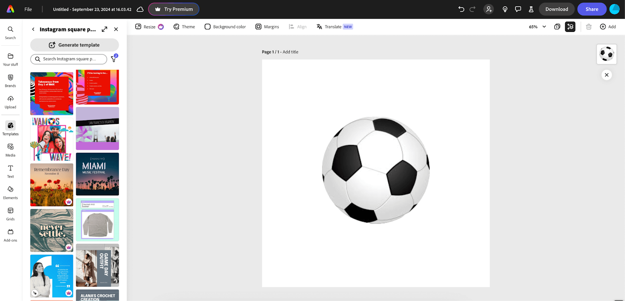Expand the templates panel to full view

(104, 29)
